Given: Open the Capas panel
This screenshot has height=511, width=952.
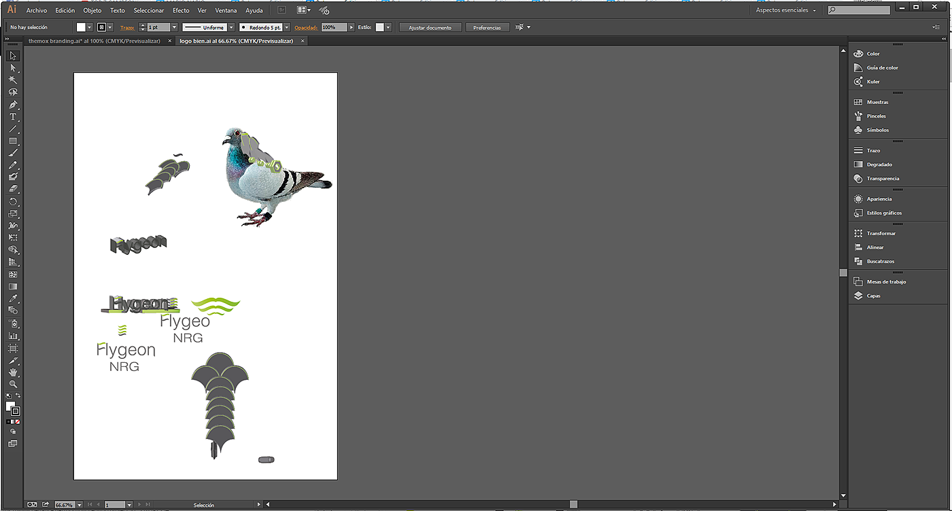Looking at the screenshot, I should click(x=873, y=296).
